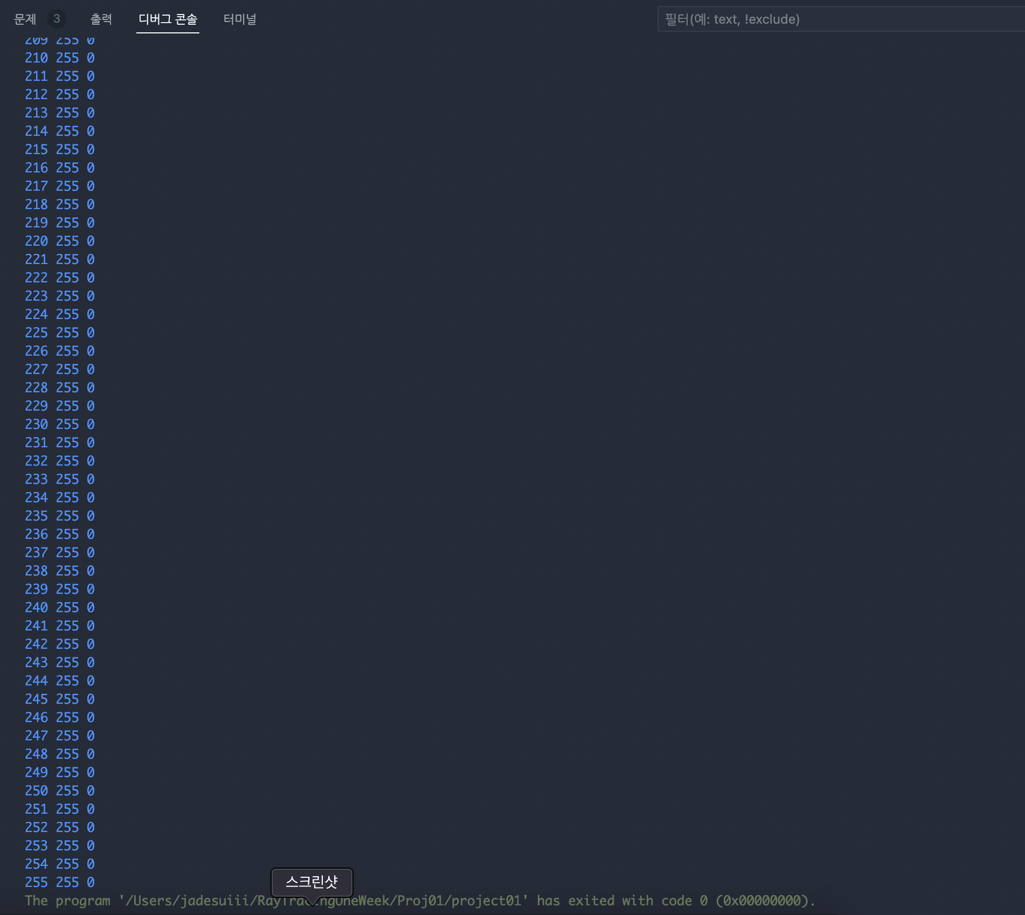Click the output line "228 255 0"
1025x915 pixels.
pyautogui.click(x=60, y=387)
